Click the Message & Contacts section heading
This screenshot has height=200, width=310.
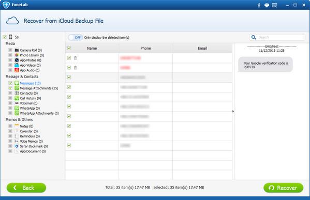pos(22,76)
